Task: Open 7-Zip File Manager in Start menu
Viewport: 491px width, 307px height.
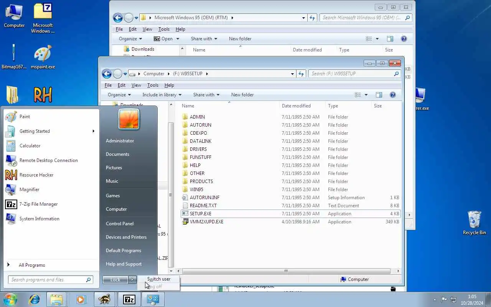Action: [51, 204]
